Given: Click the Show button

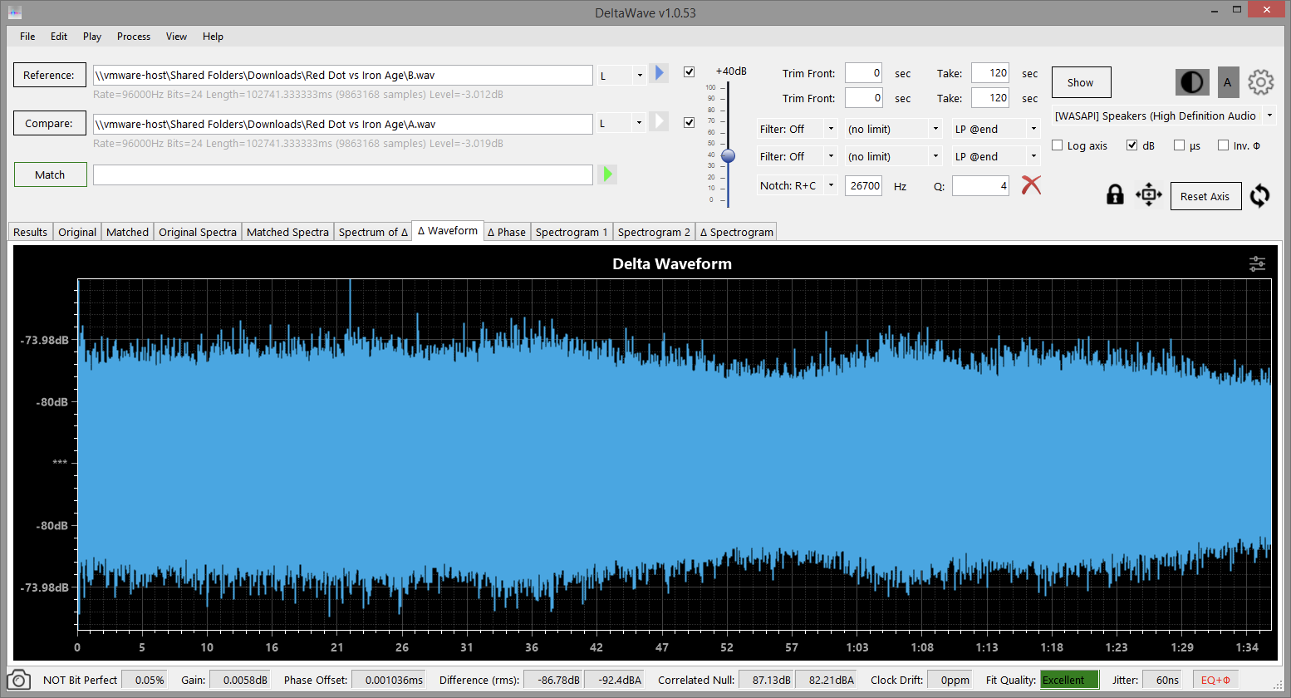Looking at the screenshot, I should pos(1081,82).
